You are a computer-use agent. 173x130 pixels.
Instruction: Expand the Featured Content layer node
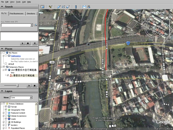[x=4, y=113]
